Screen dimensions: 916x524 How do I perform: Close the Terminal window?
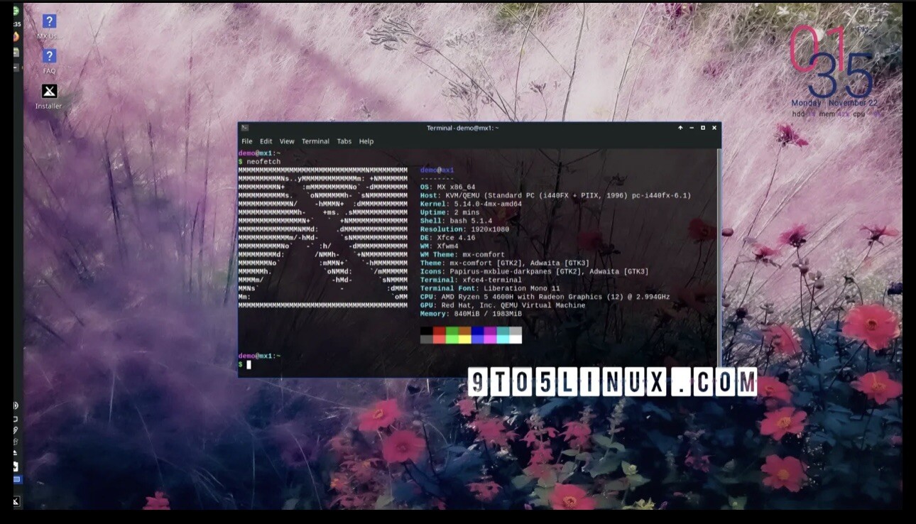click(x=714, y=128)
